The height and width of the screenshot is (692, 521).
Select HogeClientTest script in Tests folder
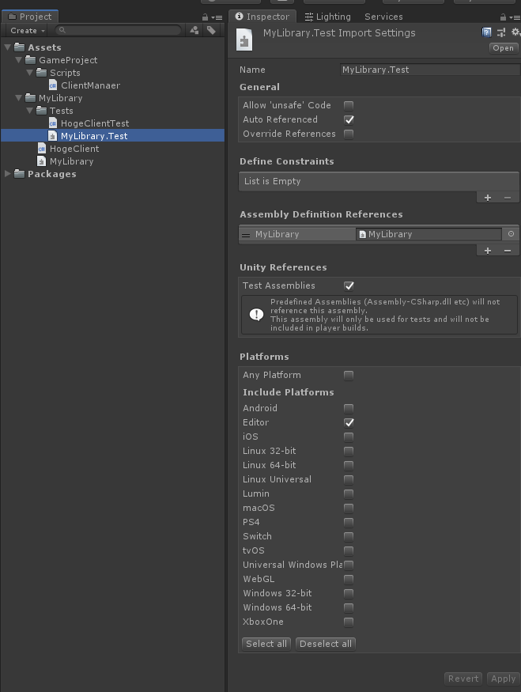pos(94,123)
